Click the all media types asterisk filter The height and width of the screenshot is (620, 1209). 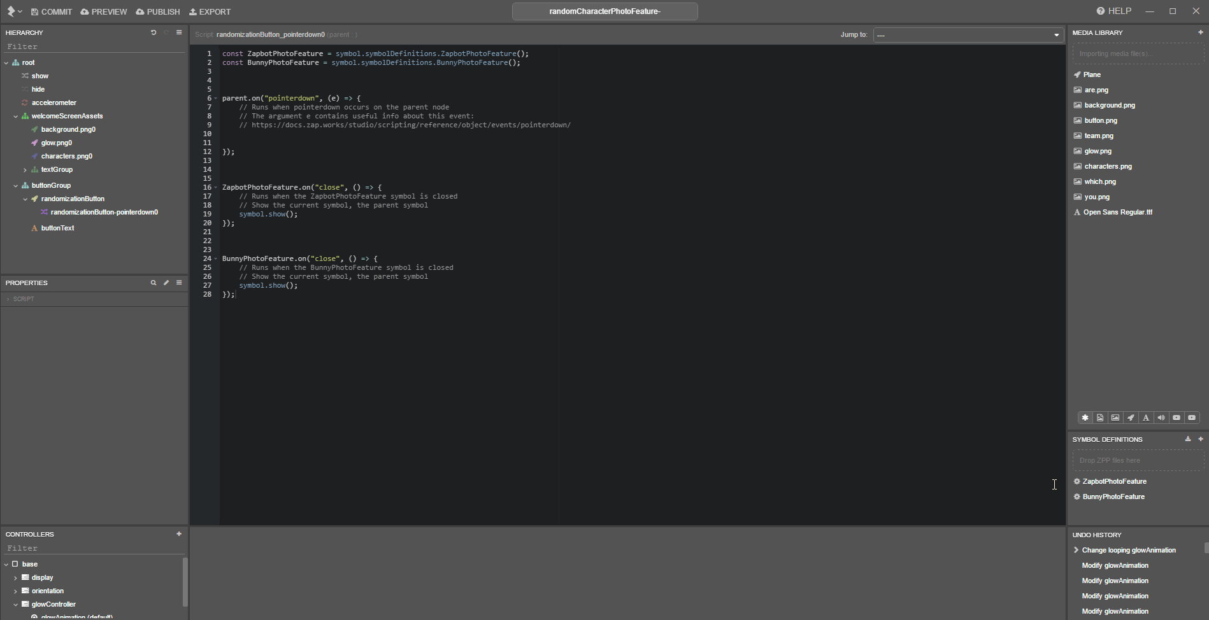click(x=1085, y=418)
